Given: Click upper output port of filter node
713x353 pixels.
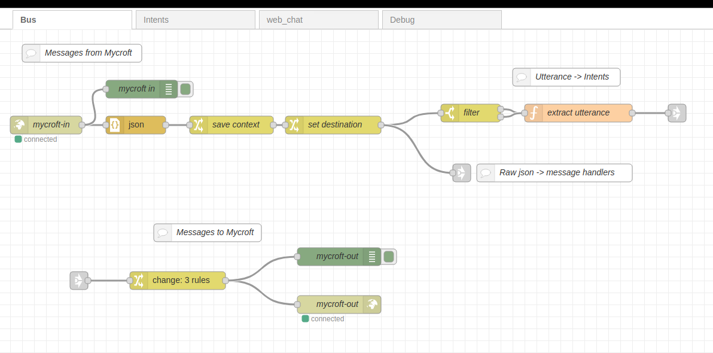Looking at the screenshot, I should click(x=500, y=109).
